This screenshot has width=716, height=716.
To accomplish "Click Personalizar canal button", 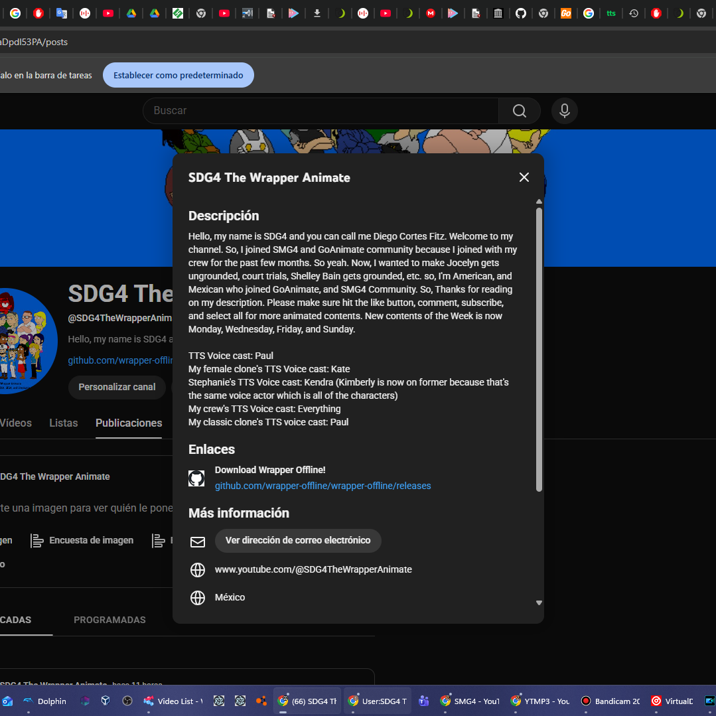I will (117, 388).
